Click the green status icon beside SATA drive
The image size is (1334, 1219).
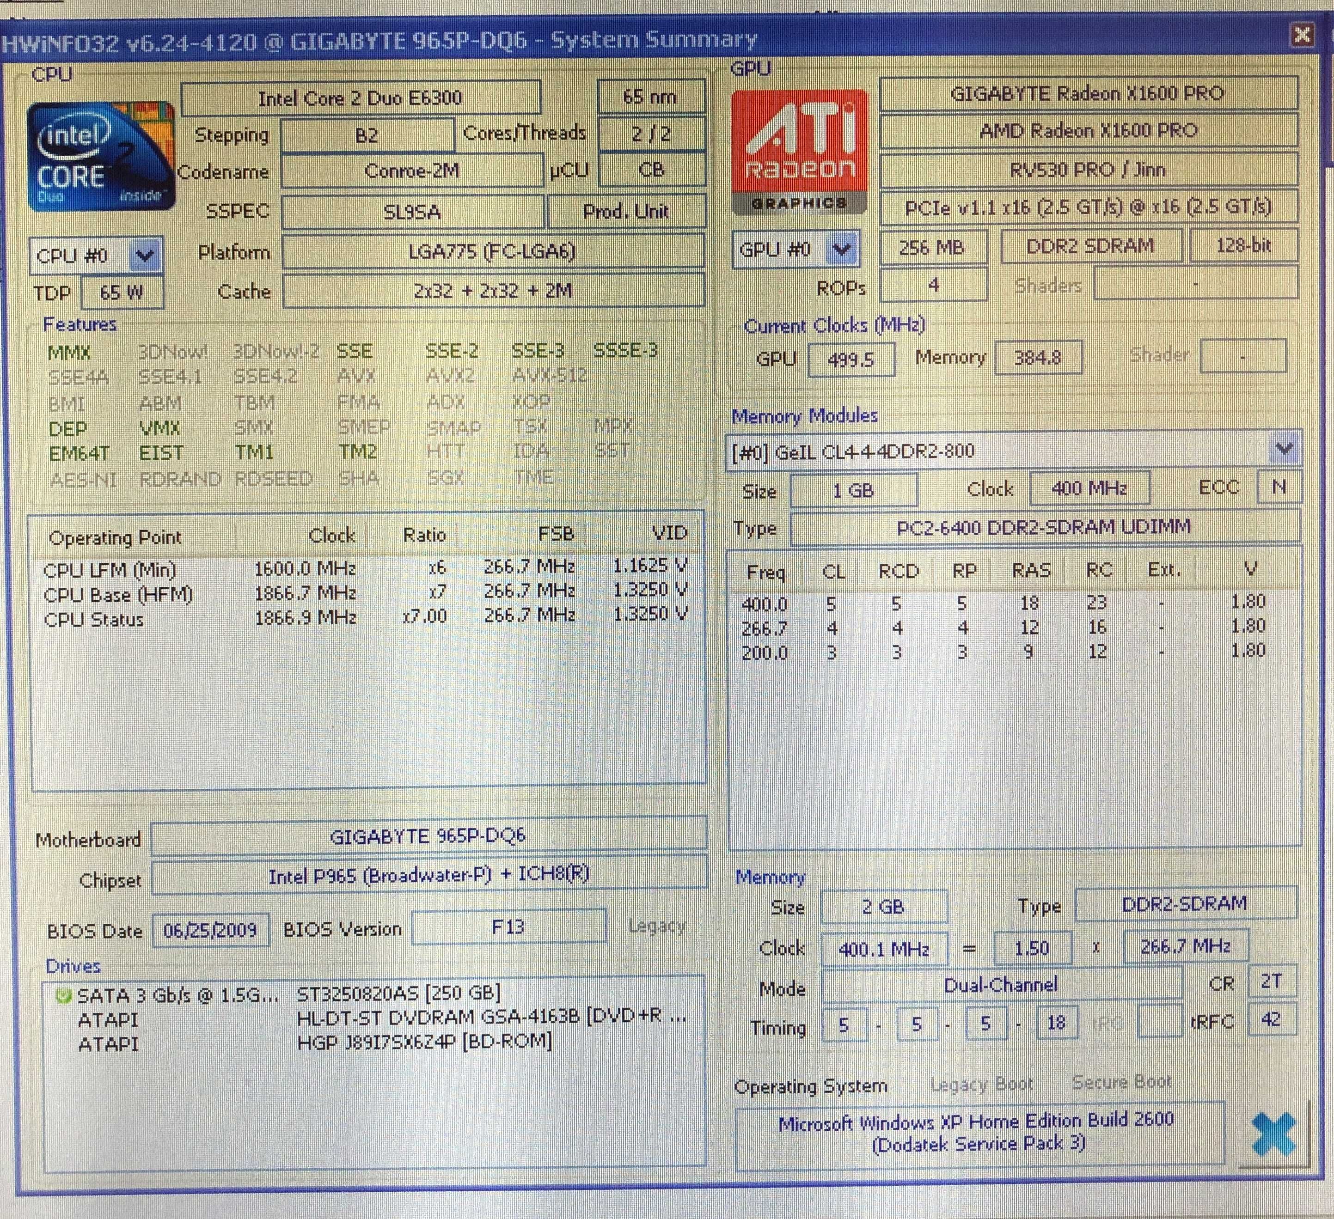point(63,995)
